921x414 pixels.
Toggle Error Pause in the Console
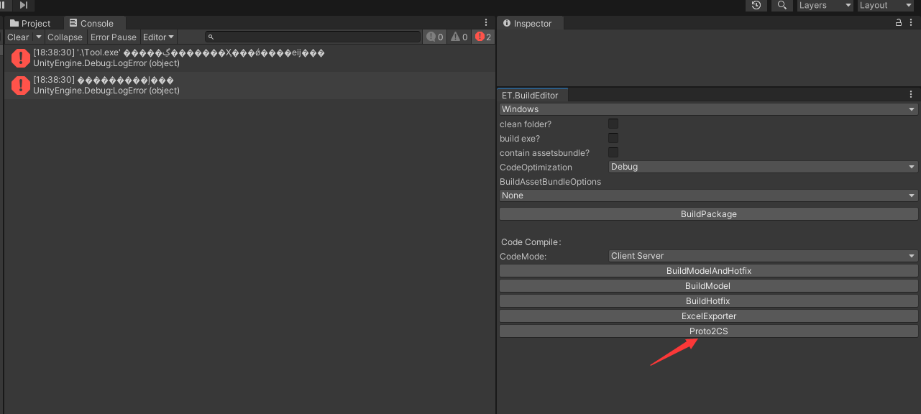[113, 37]
